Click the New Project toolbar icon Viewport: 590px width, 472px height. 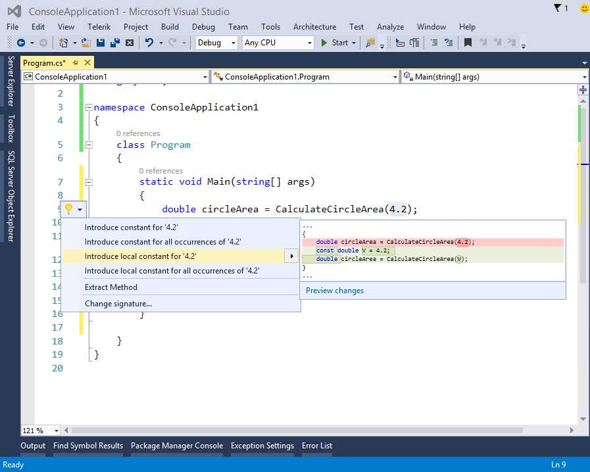click(x=64, y=43)
